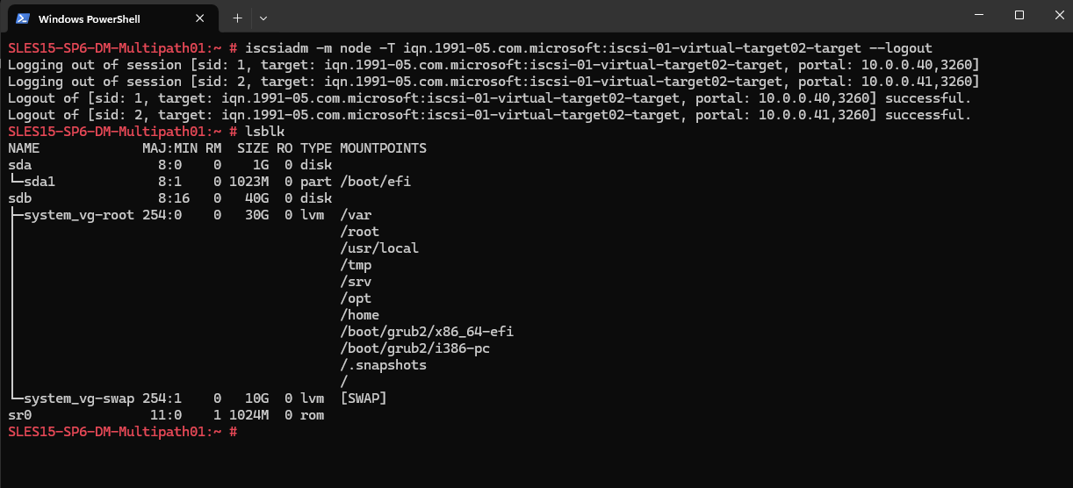
Task: Expand the new tab profile dropdown
Action: click(x=263, y=18)
